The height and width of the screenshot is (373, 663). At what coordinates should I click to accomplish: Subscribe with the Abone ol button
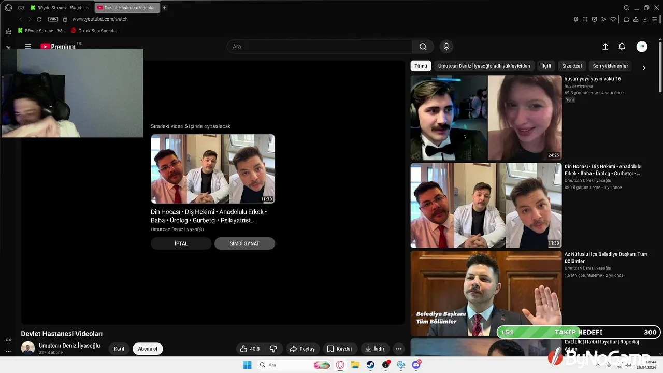(x=148, y=349)
